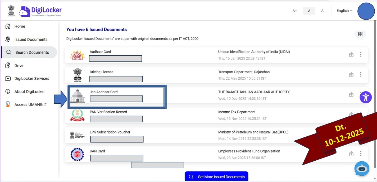Expand the UAN Card options menu
This screenshot has width=377, height=182.
(361, 154)
